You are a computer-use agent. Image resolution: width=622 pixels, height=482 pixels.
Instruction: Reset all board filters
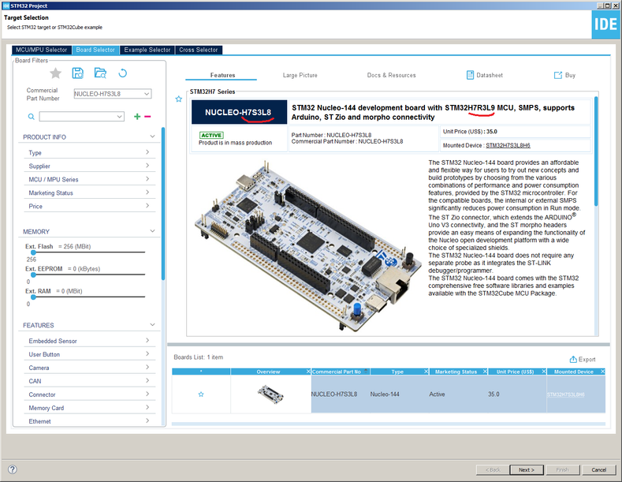(122, 73)
